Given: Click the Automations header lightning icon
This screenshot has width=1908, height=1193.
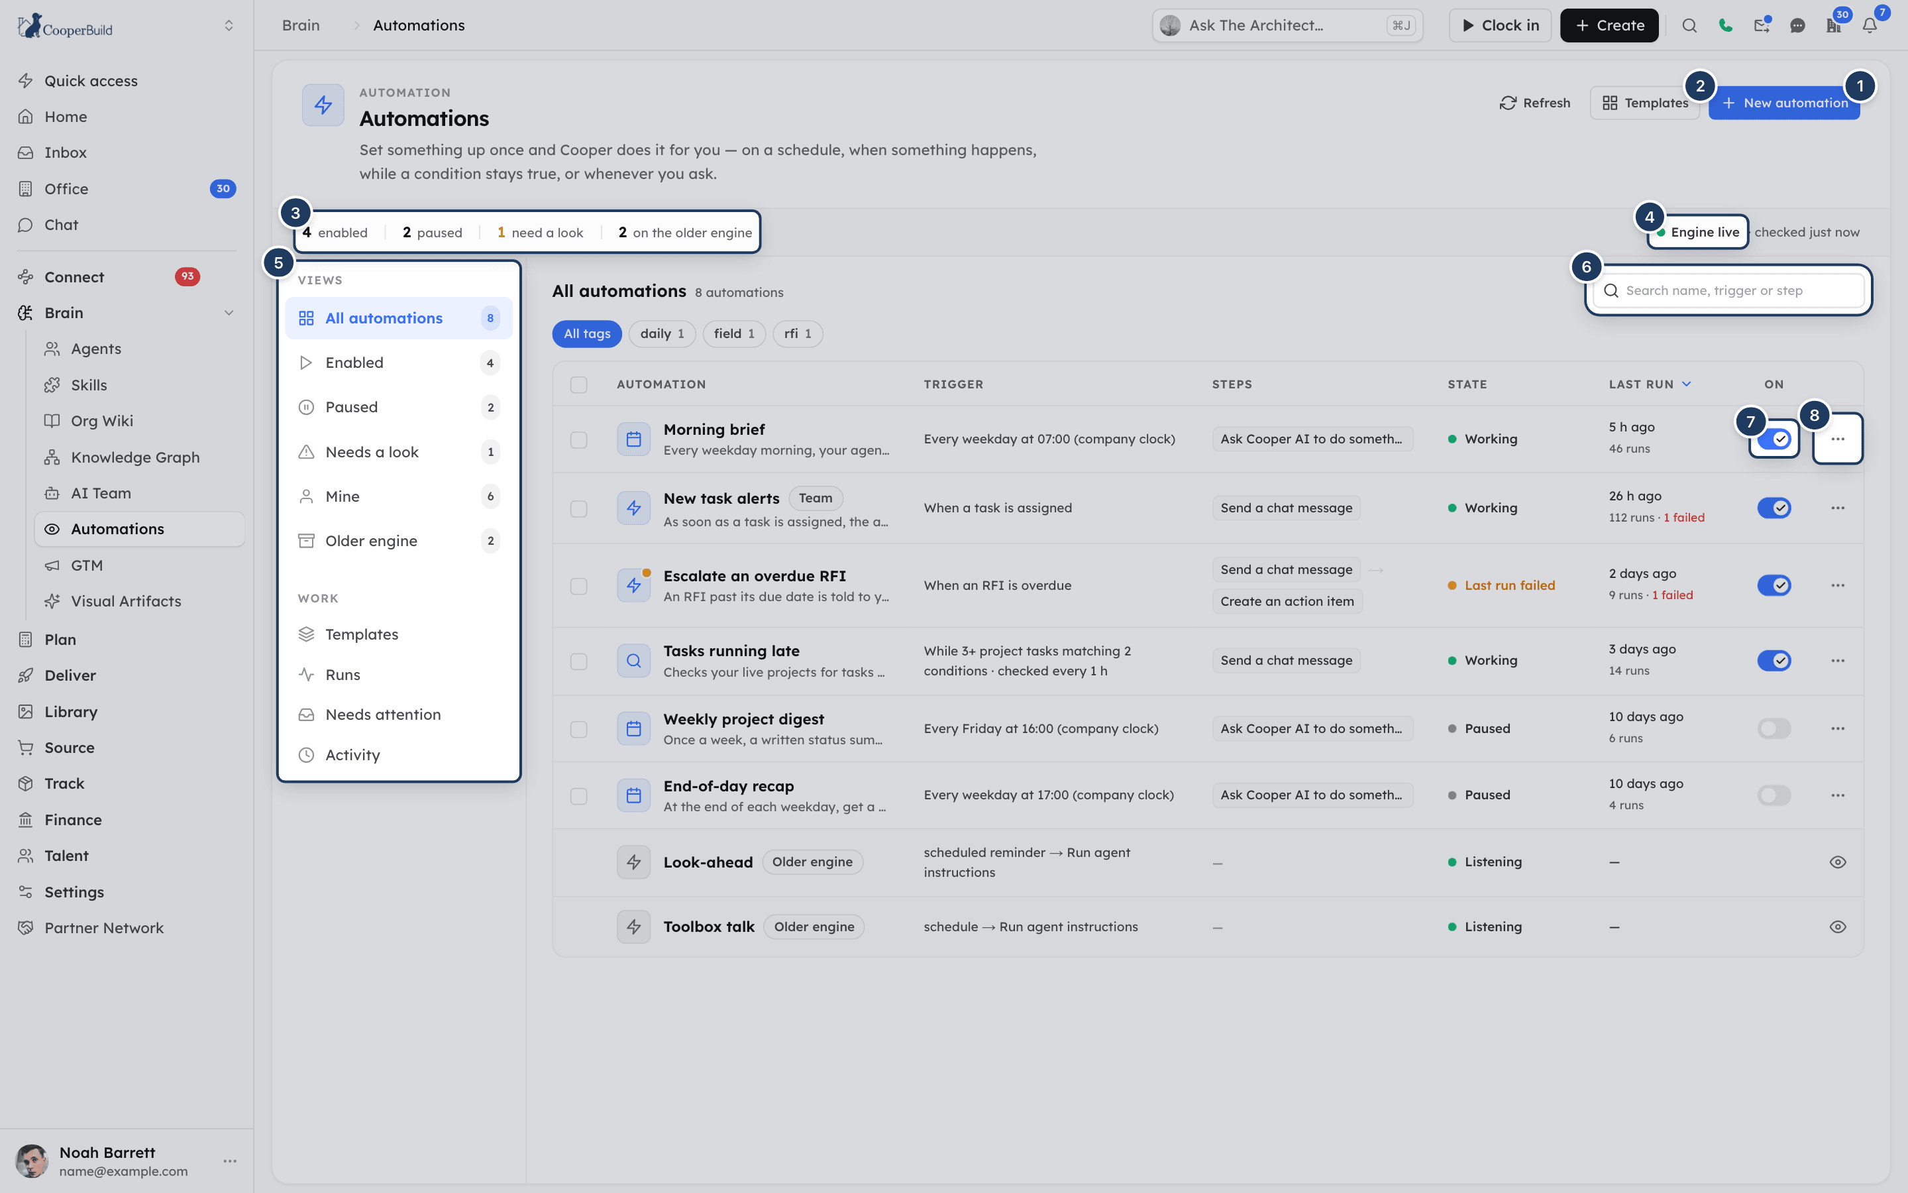Looking at the screenshot, I should [x=323, y=105].
